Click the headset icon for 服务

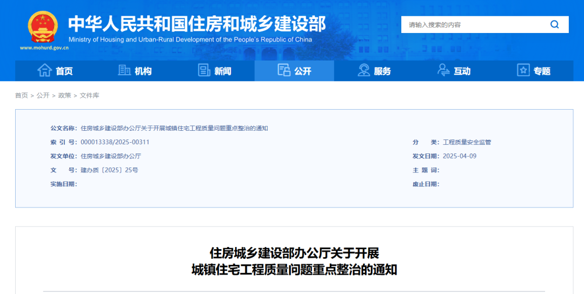[364, 70]
